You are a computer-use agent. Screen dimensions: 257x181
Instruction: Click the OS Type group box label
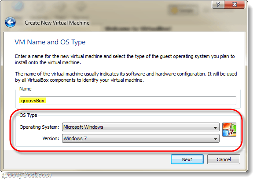pyautogui.click(x=28, y=116)
